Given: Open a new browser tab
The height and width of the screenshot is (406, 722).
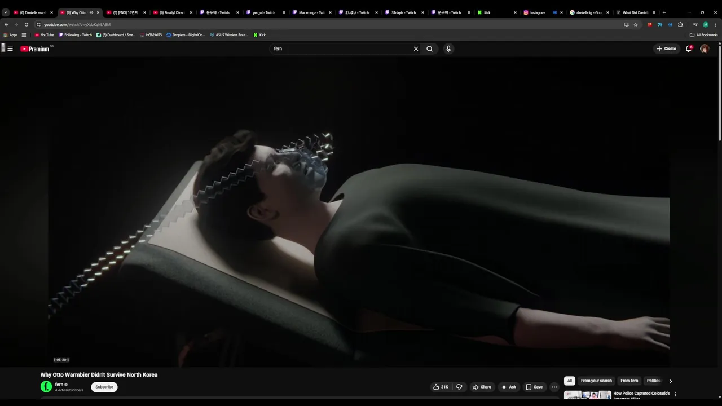Looking at the screenshot, I should pos(664,12).
